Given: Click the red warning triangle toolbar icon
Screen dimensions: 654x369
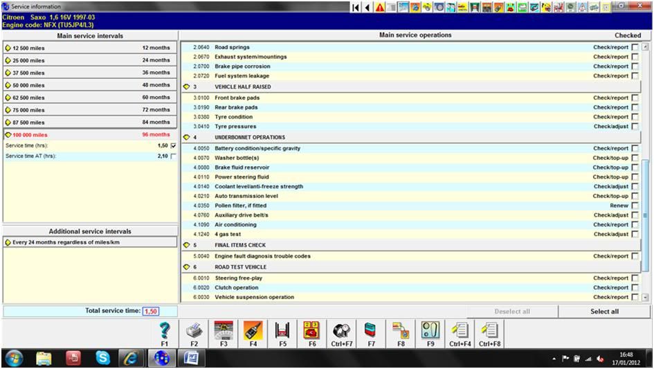Looking at the screenshot, I should (x=379, y=7).
